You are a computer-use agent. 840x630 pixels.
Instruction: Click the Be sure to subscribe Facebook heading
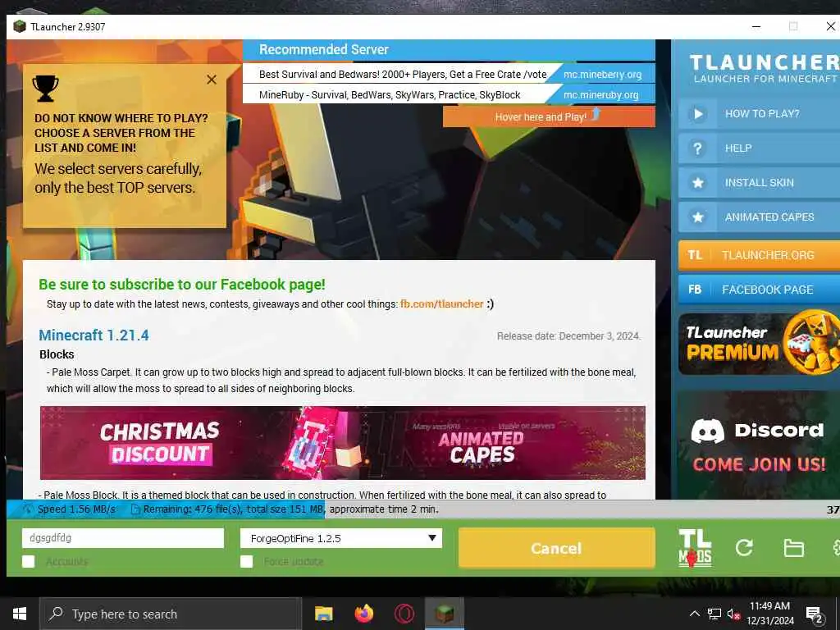point(182,285)
